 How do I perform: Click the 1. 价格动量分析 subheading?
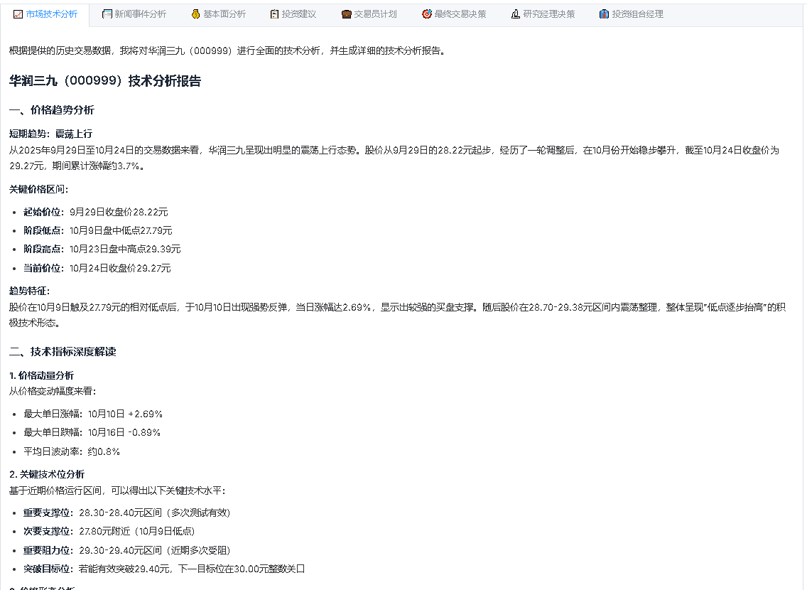[x=41, y=375]
